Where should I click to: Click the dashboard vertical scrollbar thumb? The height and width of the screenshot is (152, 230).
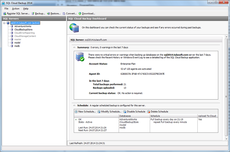pos(226,87)
